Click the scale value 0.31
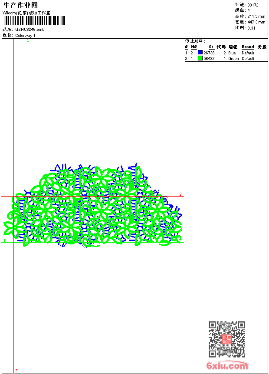Screen dimensions: 269x374 251,28
